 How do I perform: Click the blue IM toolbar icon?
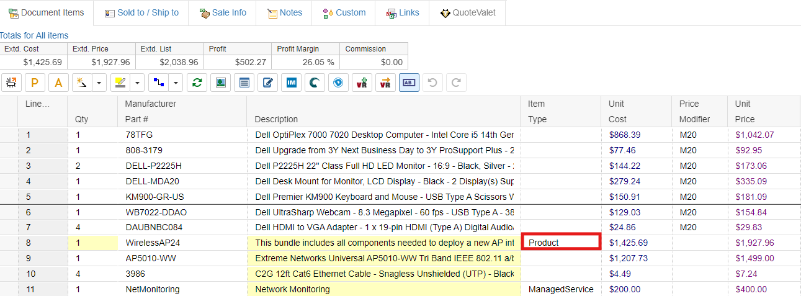(291, 83)
